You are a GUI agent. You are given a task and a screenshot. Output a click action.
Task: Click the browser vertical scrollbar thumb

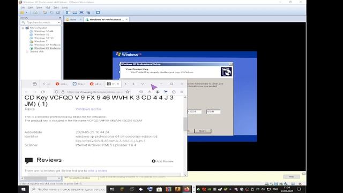pyautogui.click(x=185, y=124)
